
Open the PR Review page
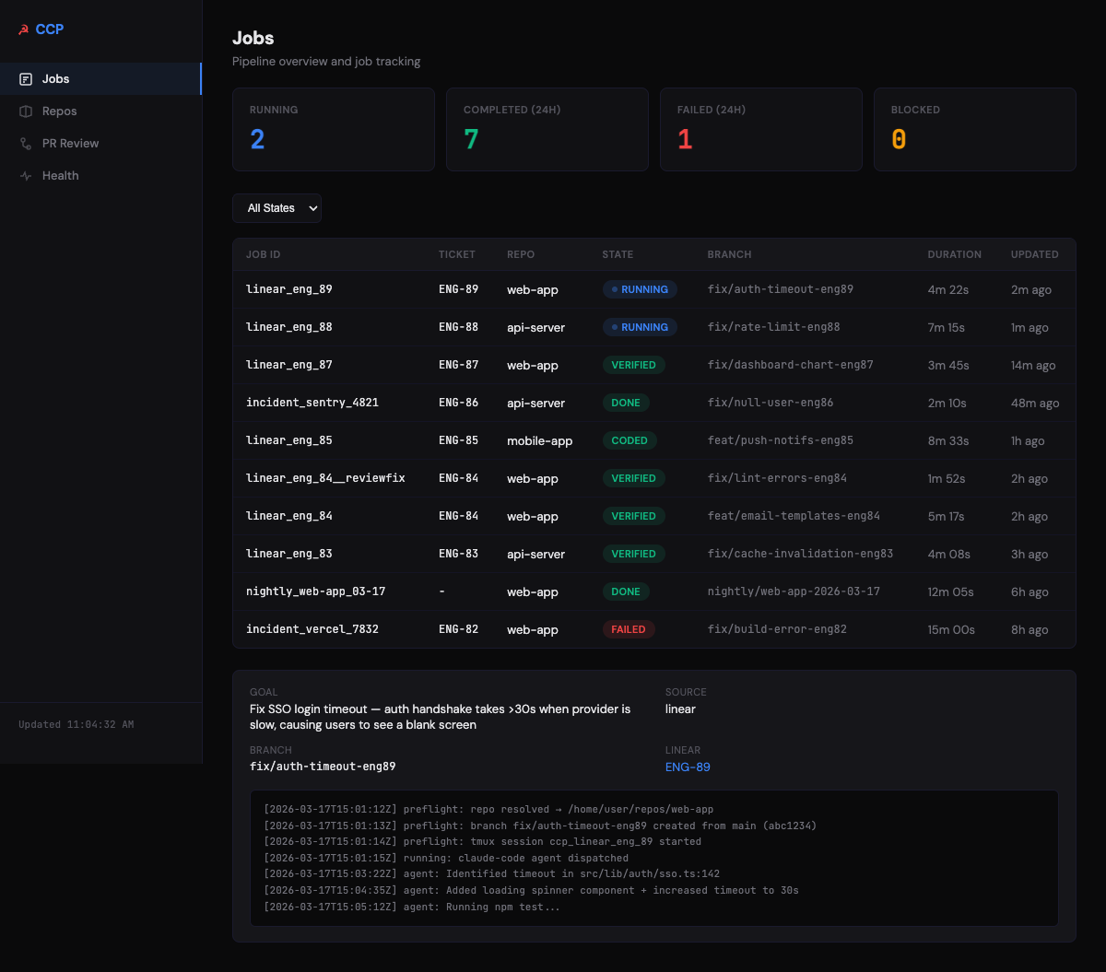click(100, 144)
